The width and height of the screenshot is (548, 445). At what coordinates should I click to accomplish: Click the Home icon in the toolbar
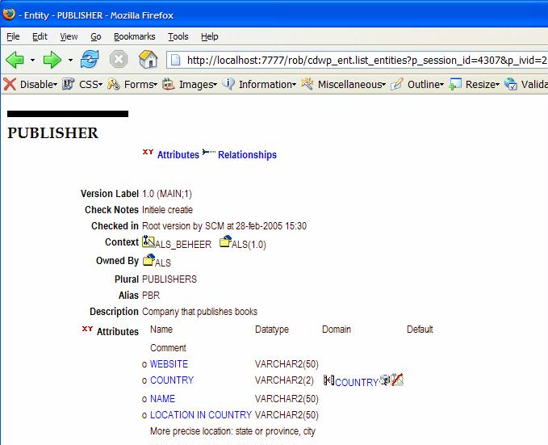point(148,60)
